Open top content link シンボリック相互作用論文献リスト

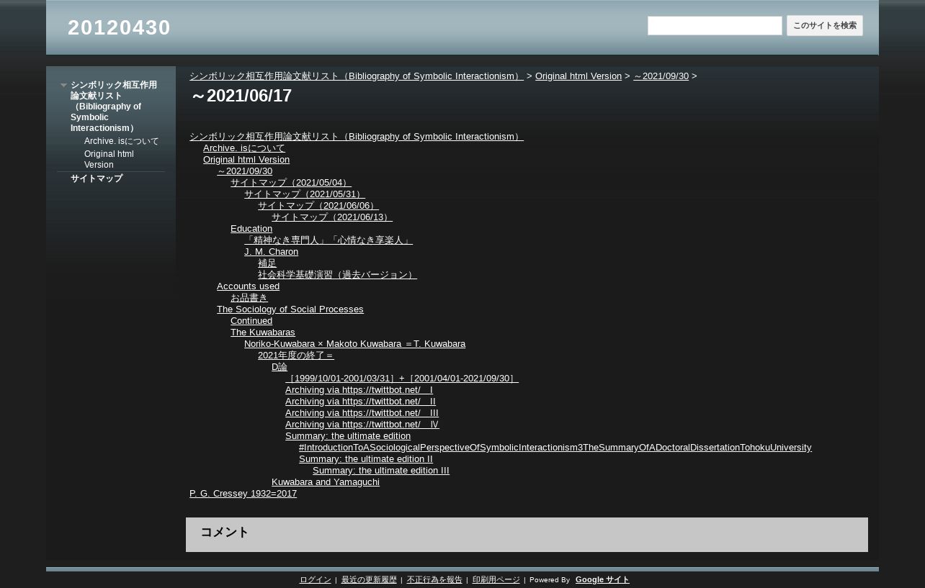point(357,137)
